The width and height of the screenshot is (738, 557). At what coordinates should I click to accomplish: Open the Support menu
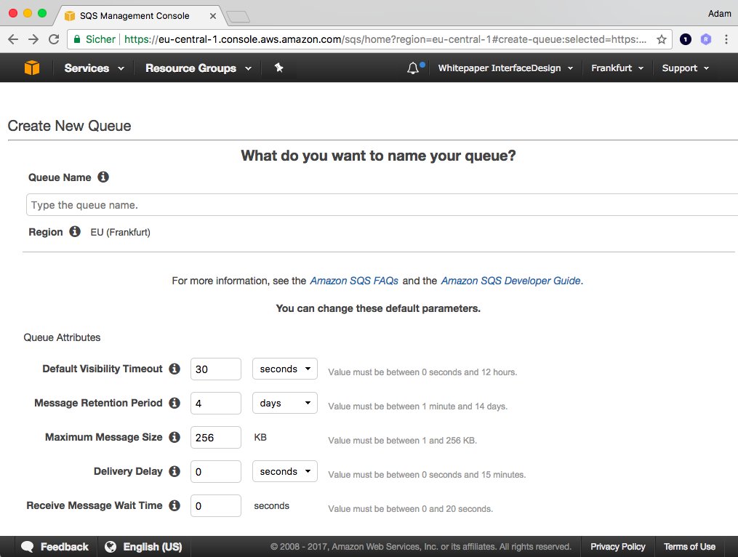click(x=685, y=68)
